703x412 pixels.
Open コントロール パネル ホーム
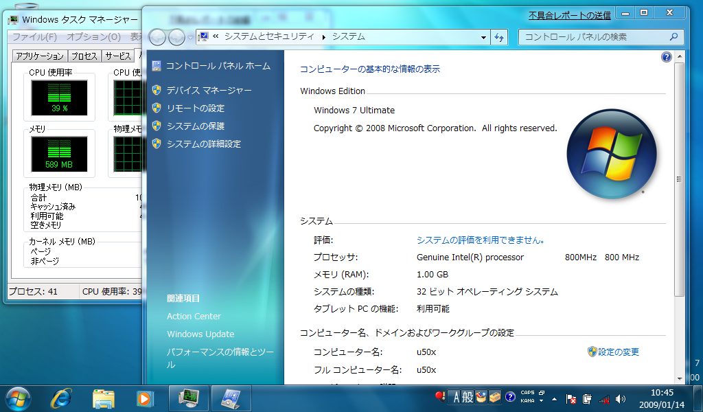click(218, 66)
